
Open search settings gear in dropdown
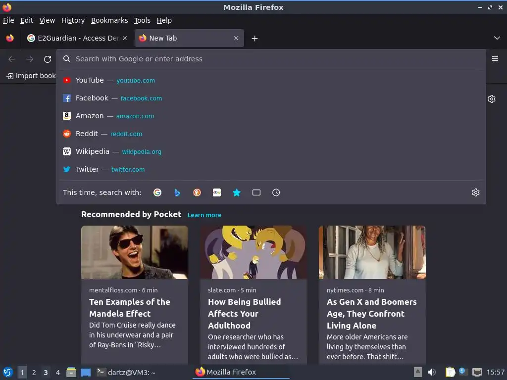[476, 192]
